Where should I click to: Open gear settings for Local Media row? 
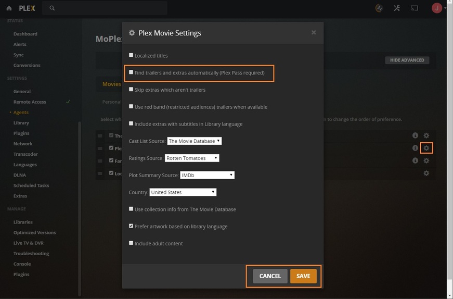point(426,173)
